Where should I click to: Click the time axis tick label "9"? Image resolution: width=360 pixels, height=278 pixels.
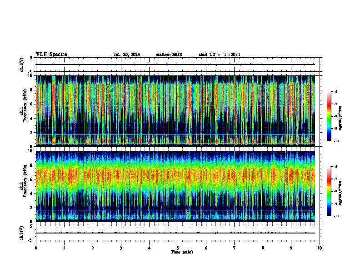[291, 248]
